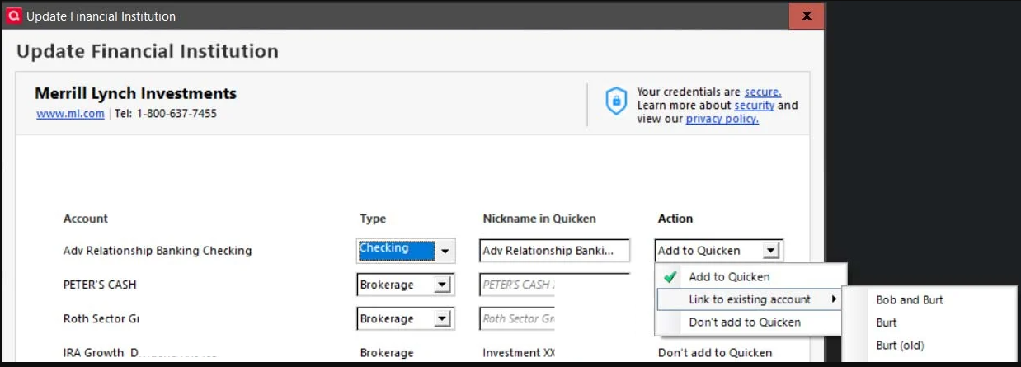
Task: Choose Don't add to Quicken option
Action: pos(750,322)
